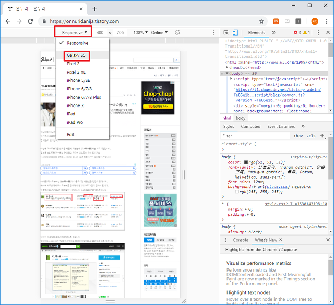
Task: Switch to the Event Listeners tab
Action: tap(281, 126)
